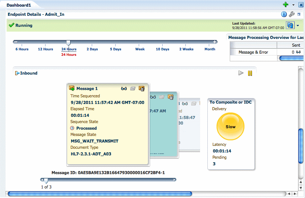Set time range to Month
The width and height of the screenshot is (305, 198).
point(210,49)
